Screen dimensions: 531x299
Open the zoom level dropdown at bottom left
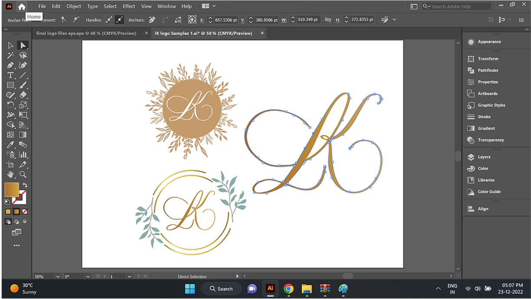(x=59, y=276)
